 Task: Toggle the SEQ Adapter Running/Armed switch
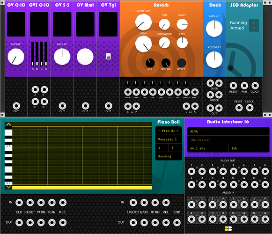tap(254, 25)
